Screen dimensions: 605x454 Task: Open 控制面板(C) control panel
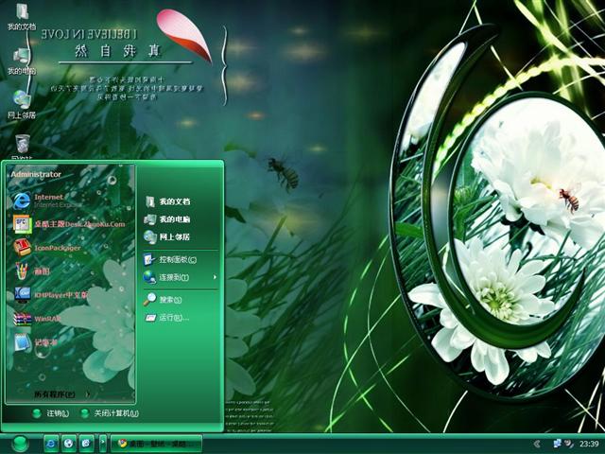tap(170, 260)
